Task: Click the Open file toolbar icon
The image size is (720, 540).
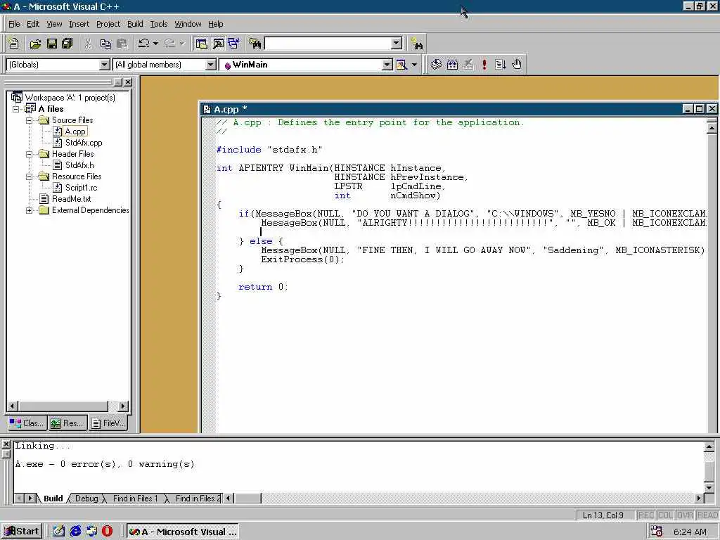Action: [x=35, y=44]
